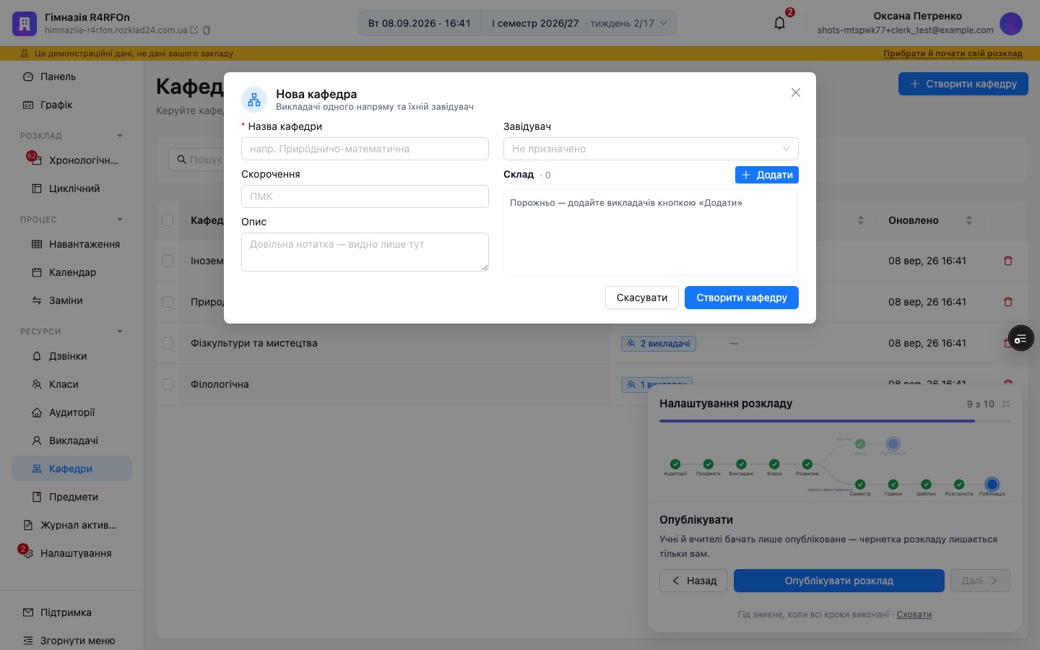Image resolution: width=1040 pixels, height=650 pixels.
Task: Delete the first department row with the trash icon
Action: pos(1008,261)
